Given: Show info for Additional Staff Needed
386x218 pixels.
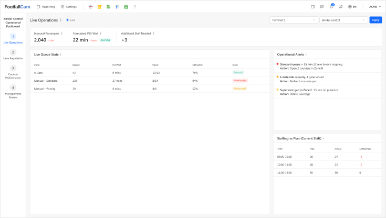Looking at the screenshot, I should 153,34.
